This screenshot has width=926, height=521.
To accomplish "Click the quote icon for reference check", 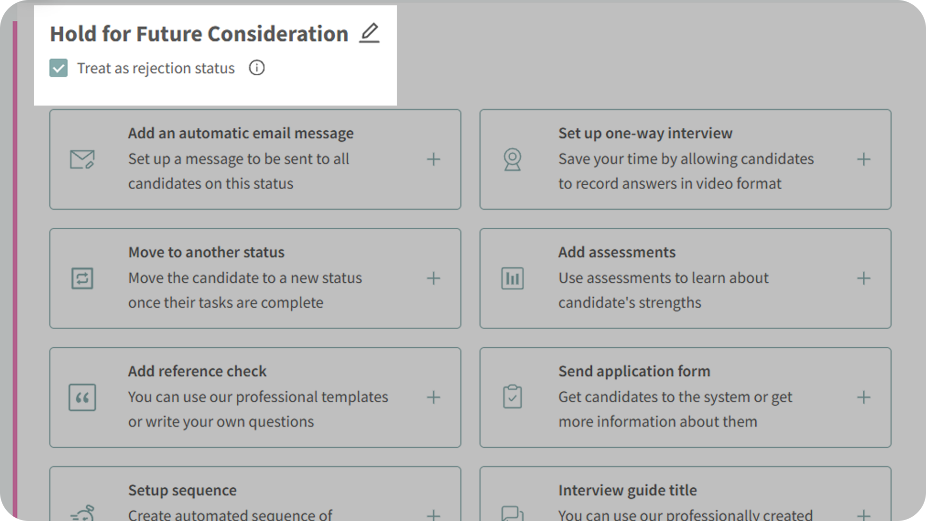I will pyautogui.click(x=82, y=398).
